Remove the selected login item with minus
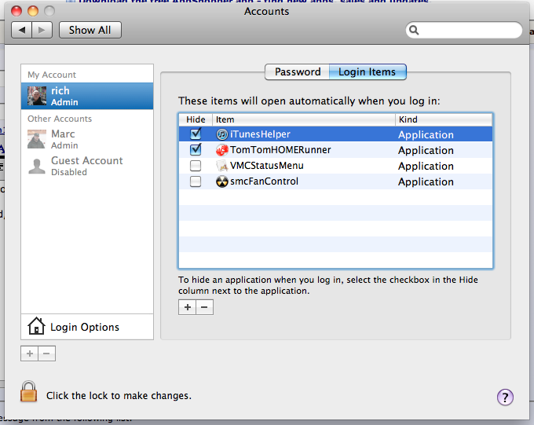 [204, 307]
